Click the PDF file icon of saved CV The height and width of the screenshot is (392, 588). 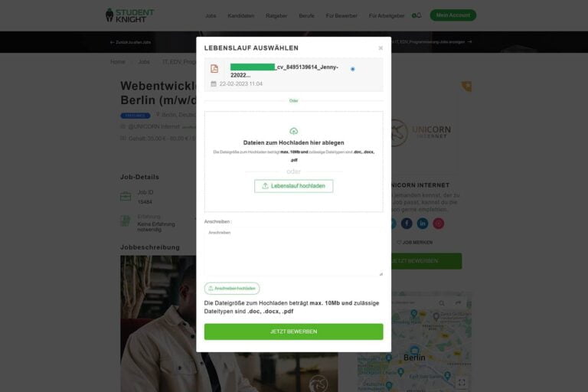coord(214,68)
